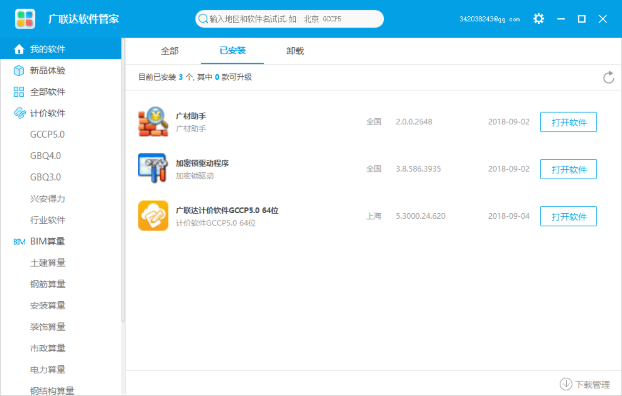Click the grid icon beside 全部软件
The height and width of the screenshot is (396, 622).
[x=19, y=92]
